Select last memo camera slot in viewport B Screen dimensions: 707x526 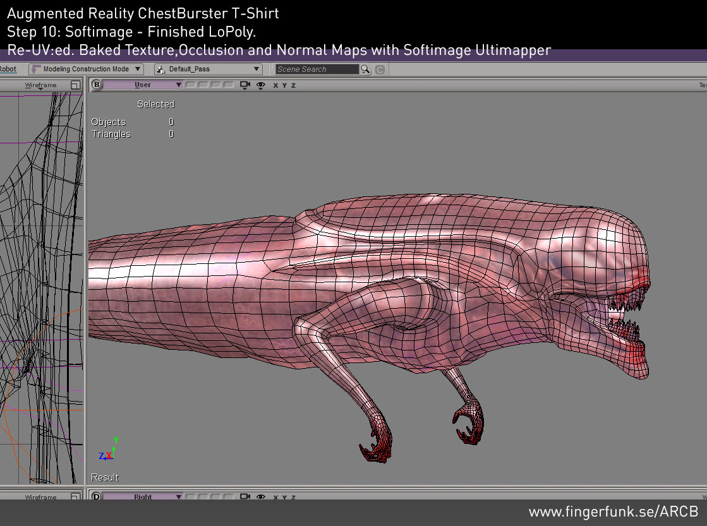229,84
